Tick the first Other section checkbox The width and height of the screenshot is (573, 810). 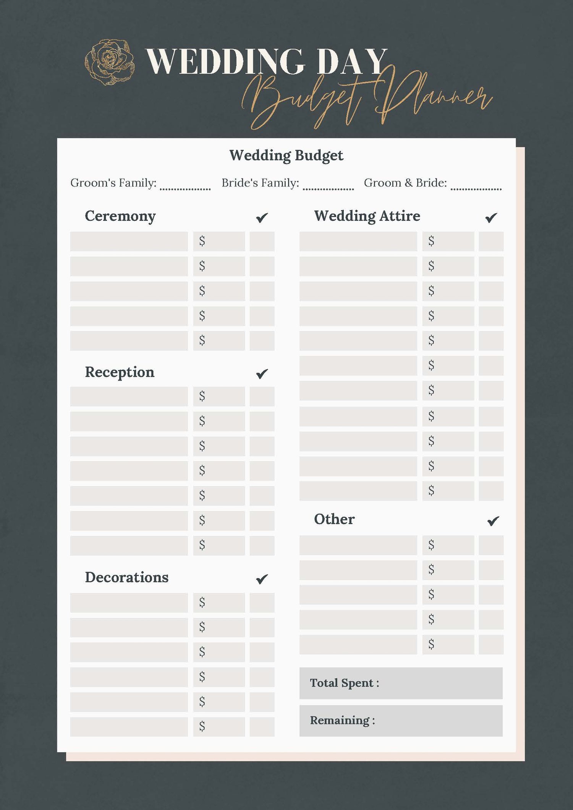pos(491,545)
